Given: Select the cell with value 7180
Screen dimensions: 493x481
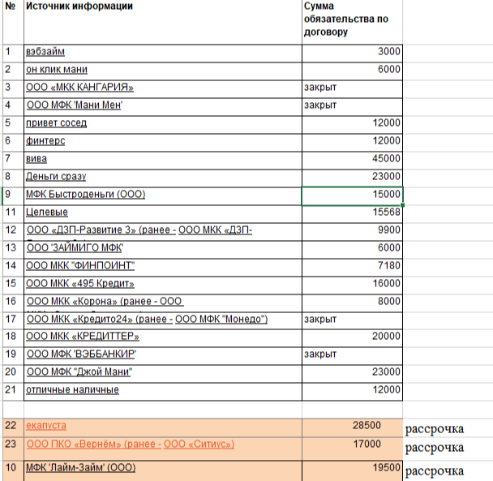Looking at the screenshot, I should pyautogui.click(x=352, y=268).
